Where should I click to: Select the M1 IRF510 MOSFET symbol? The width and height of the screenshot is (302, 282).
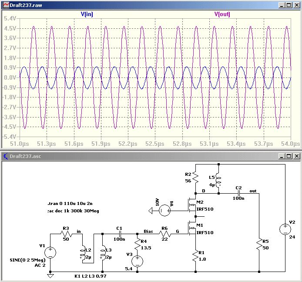(x=191, y=228)
